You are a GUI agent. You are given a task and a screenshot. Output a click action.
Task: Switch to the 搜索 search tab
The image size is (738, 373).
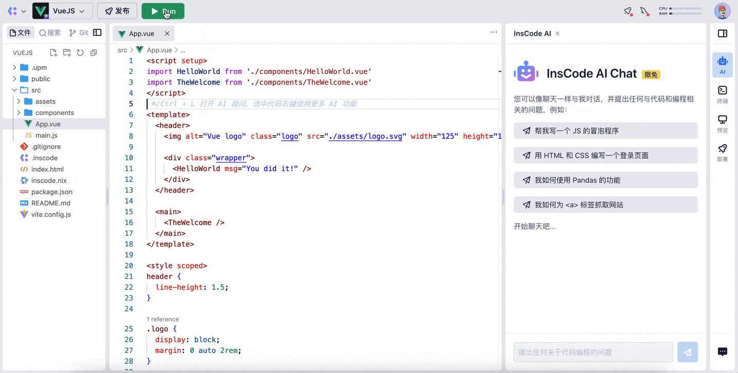50,32
